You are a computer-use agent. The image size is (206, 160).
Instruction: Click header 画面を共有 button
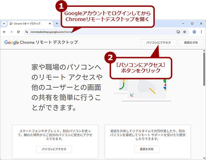(191, 43)
